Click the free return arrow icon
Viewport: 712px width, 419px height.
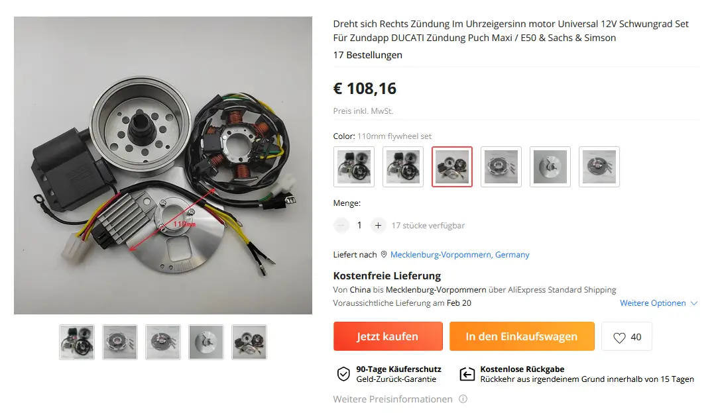pos(467,374)
